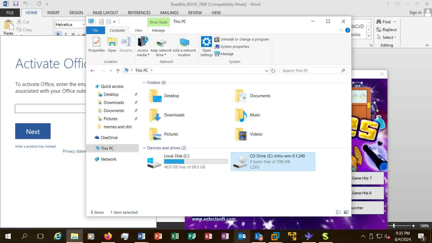Open Word font name dropdown
This screenshot has width=432, height=243.
[84, 25]
